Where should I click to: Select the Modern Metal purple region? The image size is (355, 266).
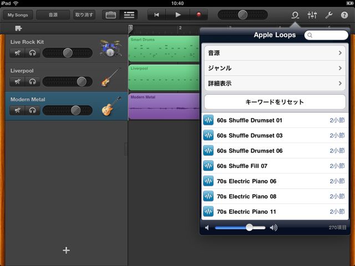pos(164,106)
